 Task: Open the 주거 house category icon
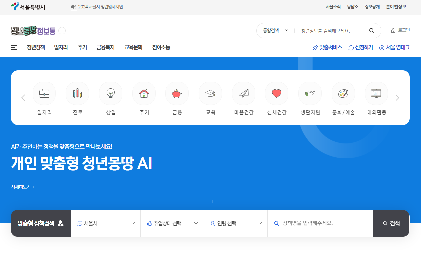(x=144, y=93)
